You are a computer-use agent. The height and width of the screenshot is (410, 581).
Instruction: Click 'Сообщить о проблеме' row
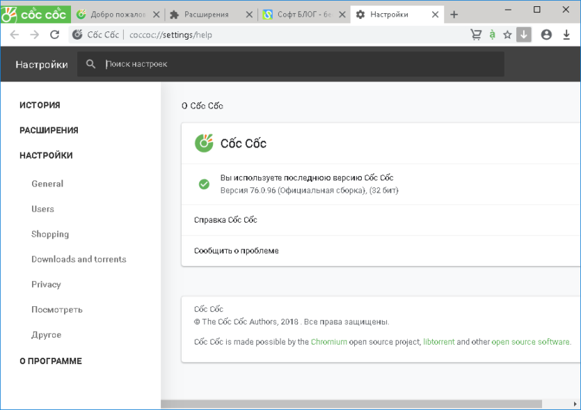tap(381, 251)
